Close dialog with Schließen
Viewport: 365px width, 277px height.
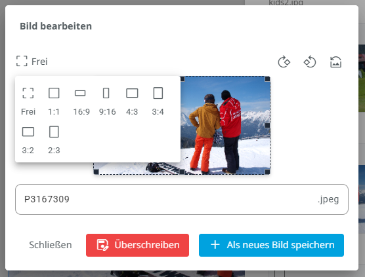(x=51, y=245)
